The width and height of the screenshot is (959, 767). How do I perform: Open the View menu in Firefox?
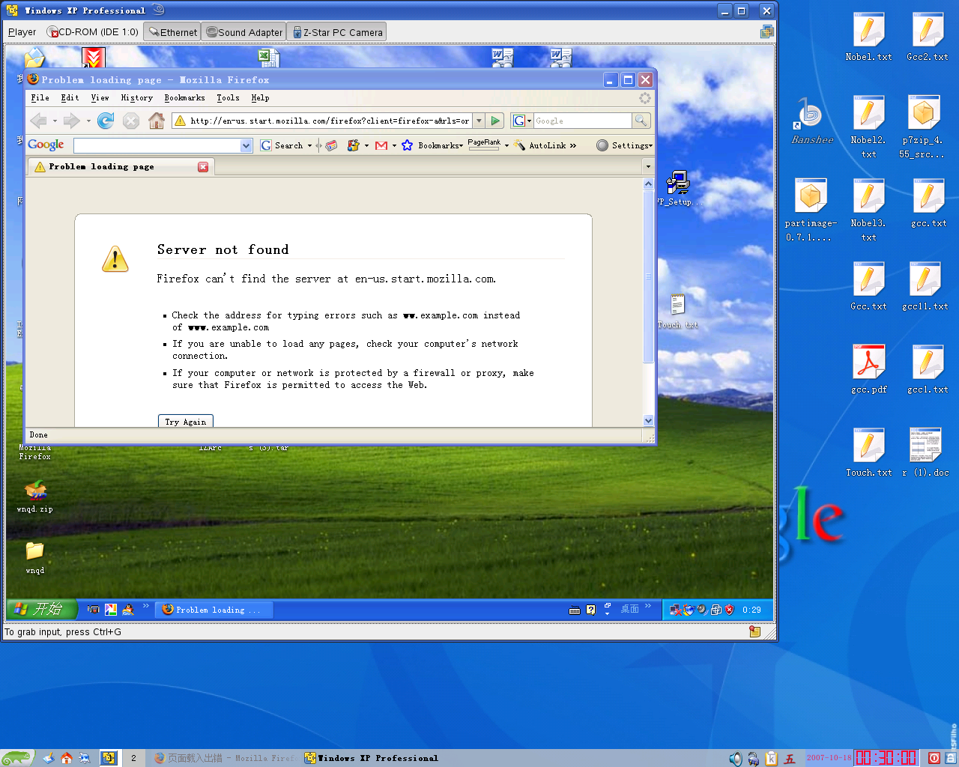point(100,98)
